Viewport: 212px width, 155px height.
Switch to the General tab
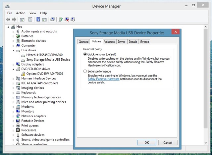[x=83, y=42]
